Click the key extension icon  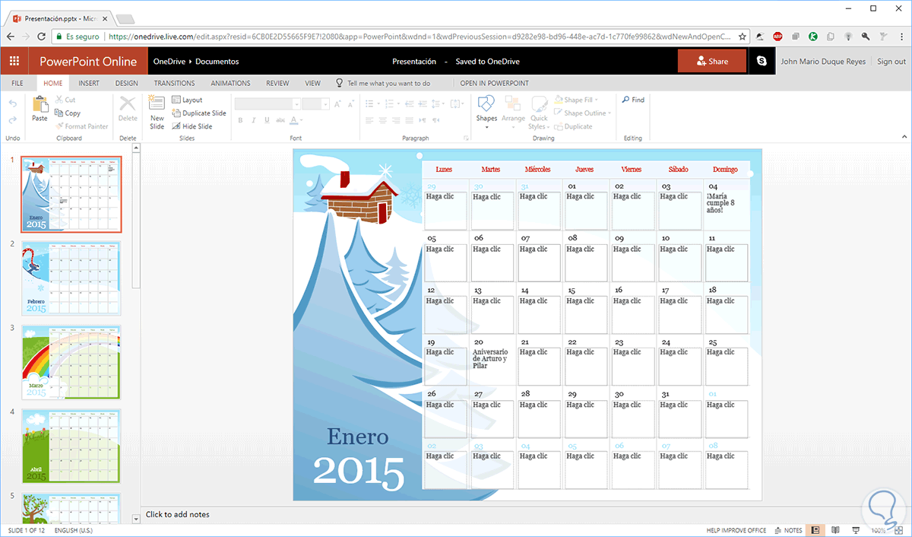pos(866,36)
